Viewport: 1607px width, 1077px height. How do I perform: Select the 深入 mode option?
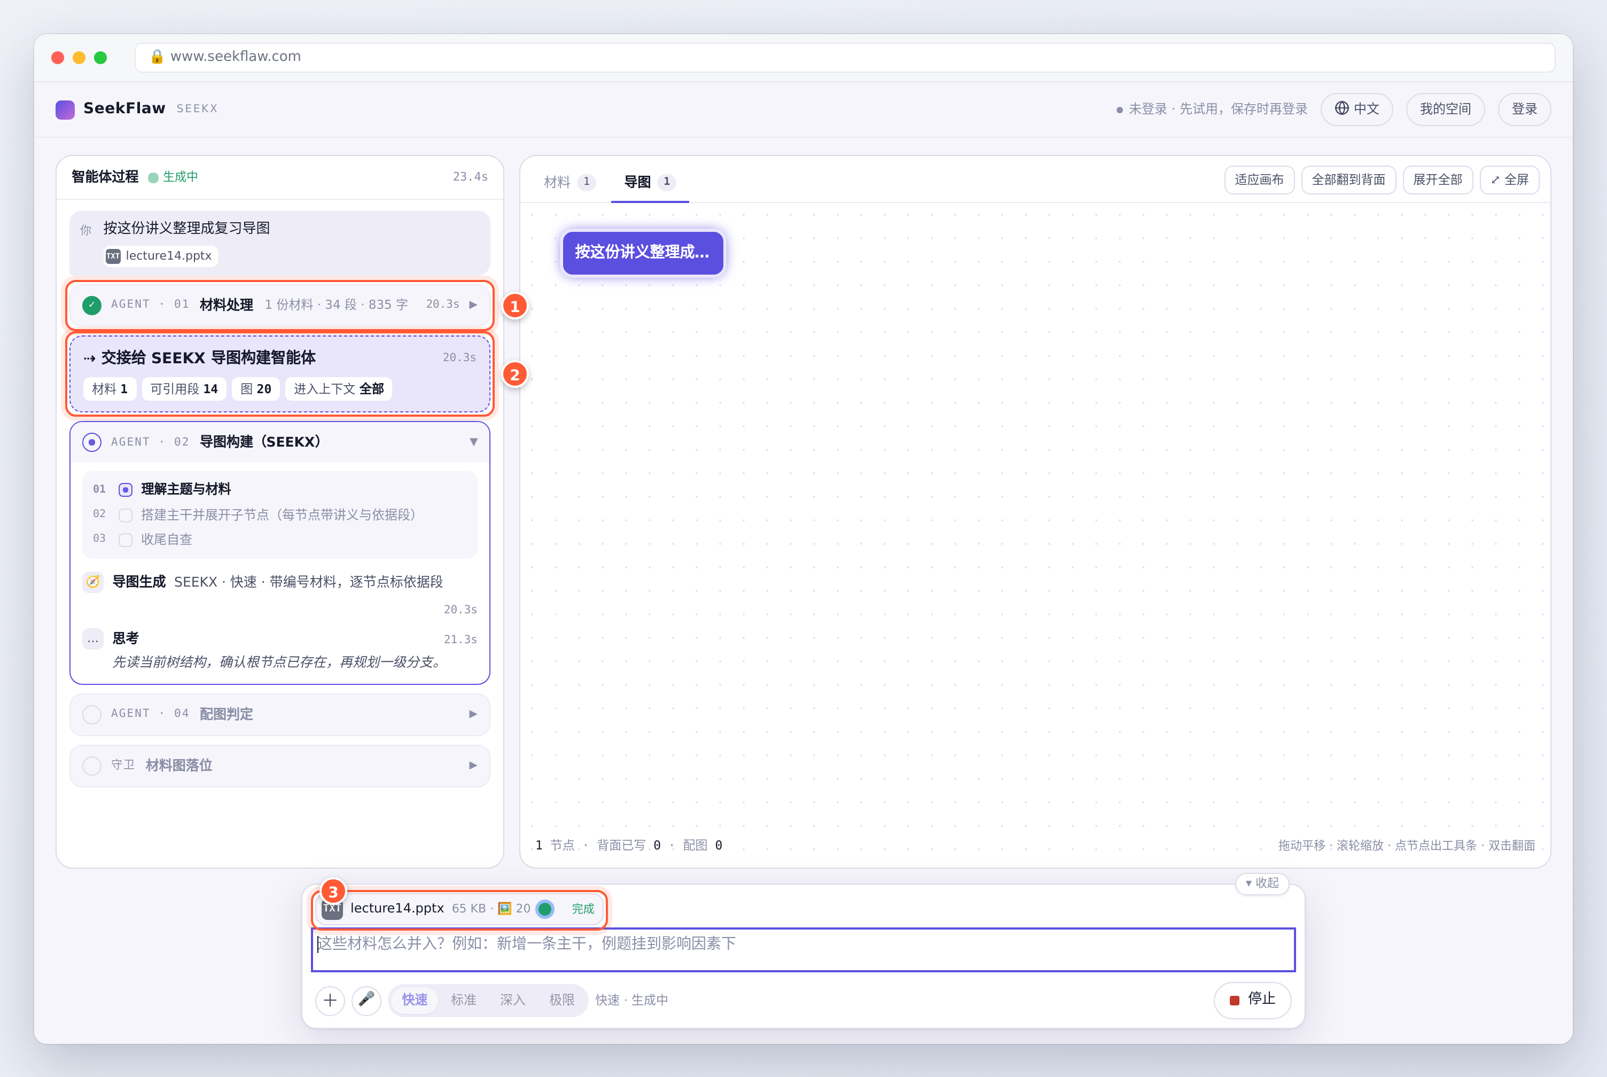point(513,1000)
